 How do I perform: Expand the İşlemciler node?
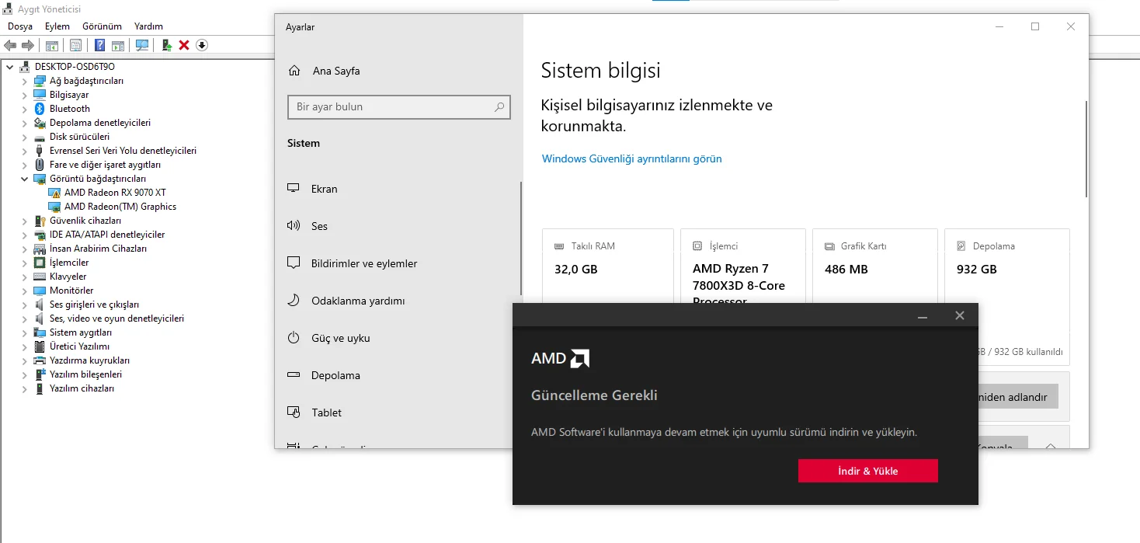[x=24, y=263]
